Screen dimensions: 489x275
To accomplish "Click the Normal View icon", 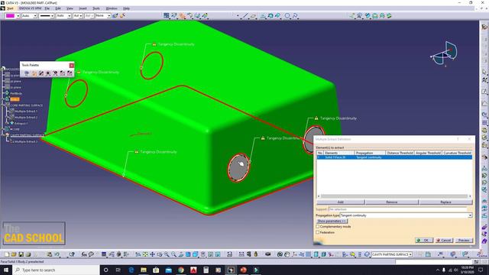I will pyautogui.click(x=181, y=254).
